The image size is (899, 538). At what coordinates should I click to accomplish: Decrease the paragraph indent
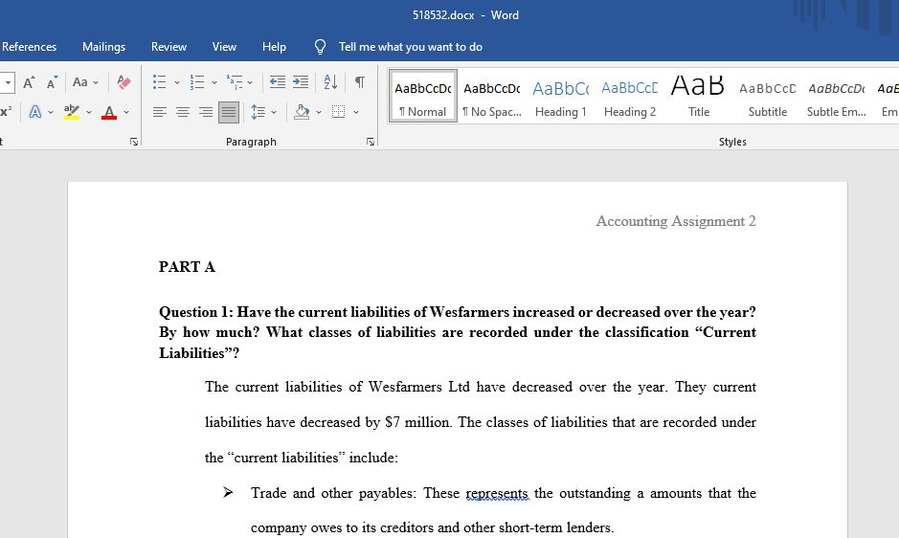coord(278,82)
